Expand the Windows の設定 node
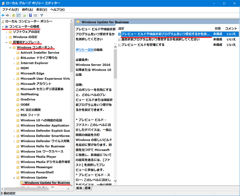This screenshot has width=240, height=196. (x=6, y=37)
